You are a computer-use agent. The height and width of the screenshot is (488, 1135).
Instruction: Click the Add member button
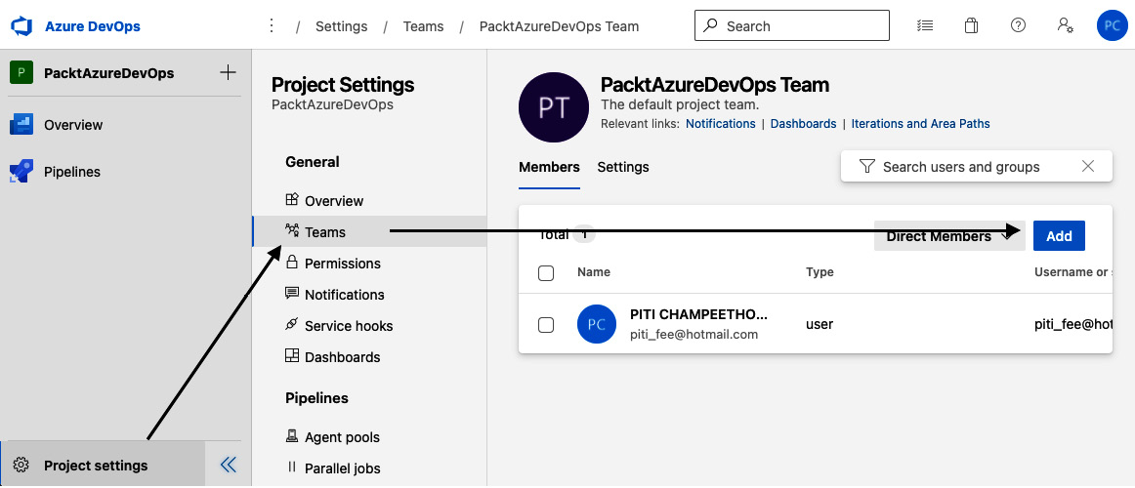pos(1059,235)
